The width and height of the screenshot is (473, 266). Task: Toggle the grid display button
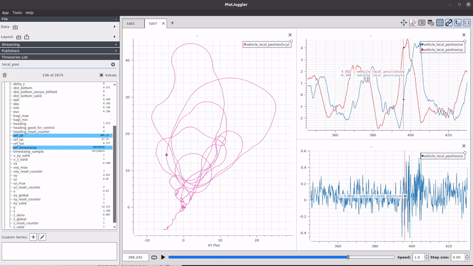click(x=440, y=23)
